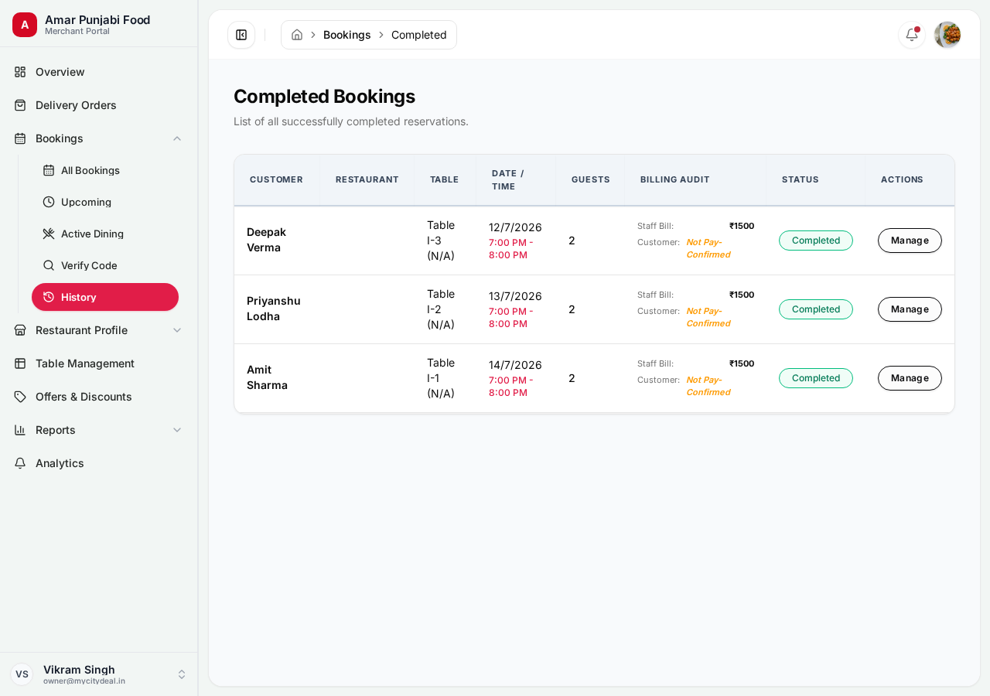Manage Priyanshu Lodha's booking
This screenshot has height=696, width=990.
click(x=910, y=309)
